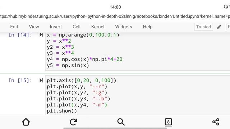Open the View menu
Viewport: 230px width, 129px height.
[34, 27]
